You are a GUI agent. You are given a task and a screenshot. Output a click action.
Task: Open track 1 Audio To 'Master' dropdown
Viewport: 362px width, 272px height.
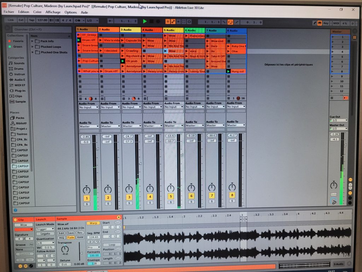[89, 126]
